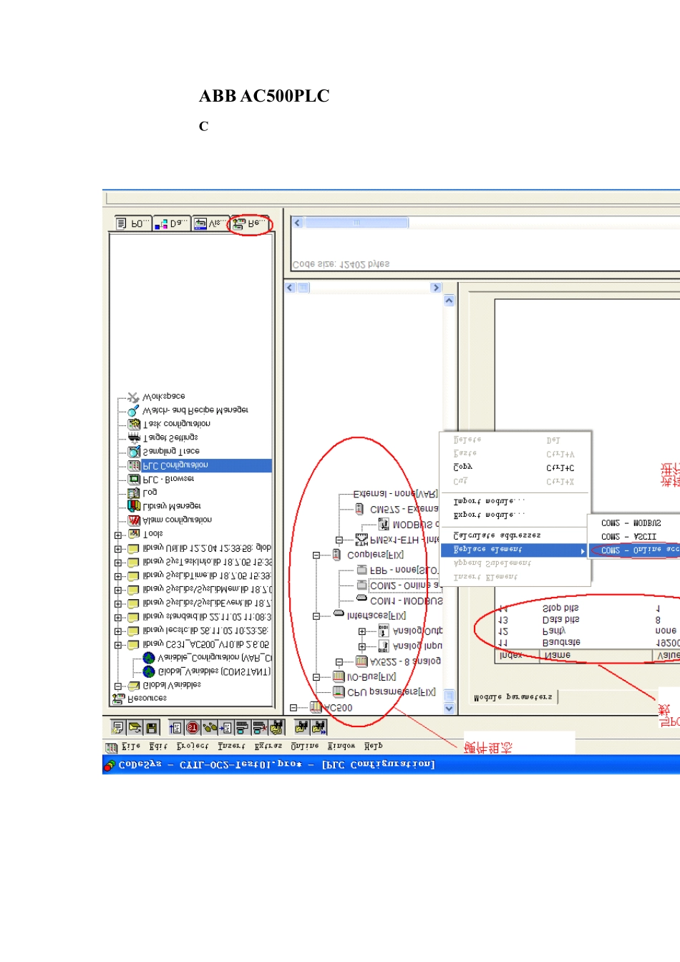680x962 pixels.
Task: Collapse the IO-Bus[FIX] node
Action: point(316,676)
